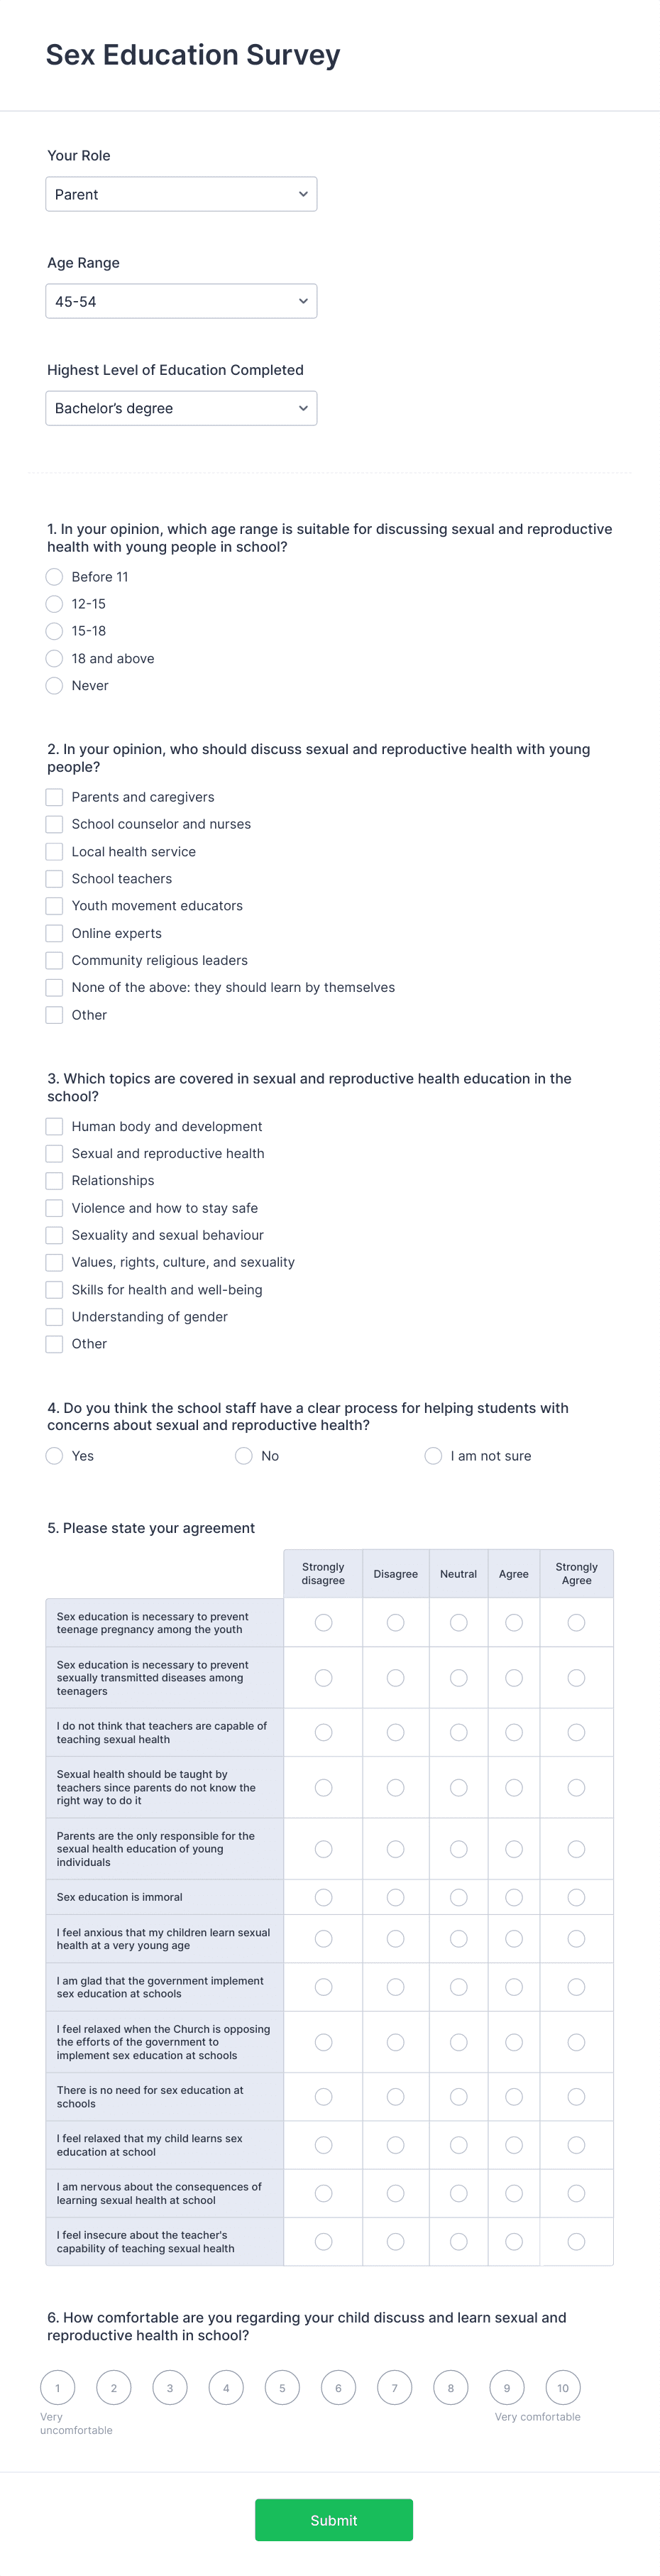Open Highest Level of Education dropdown
This screenshot has height=2576, width=660.
tap(181, 408)
